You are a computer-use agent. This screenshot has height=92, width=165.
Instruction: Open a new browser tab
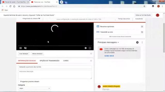61,2
